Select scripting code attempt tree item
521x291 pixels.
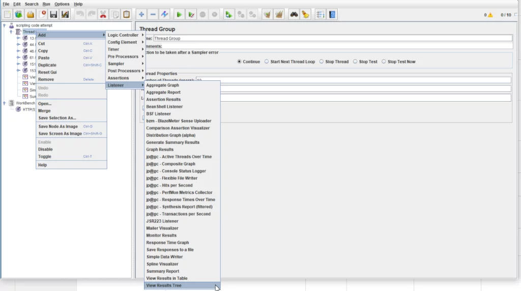pos(34,25)
